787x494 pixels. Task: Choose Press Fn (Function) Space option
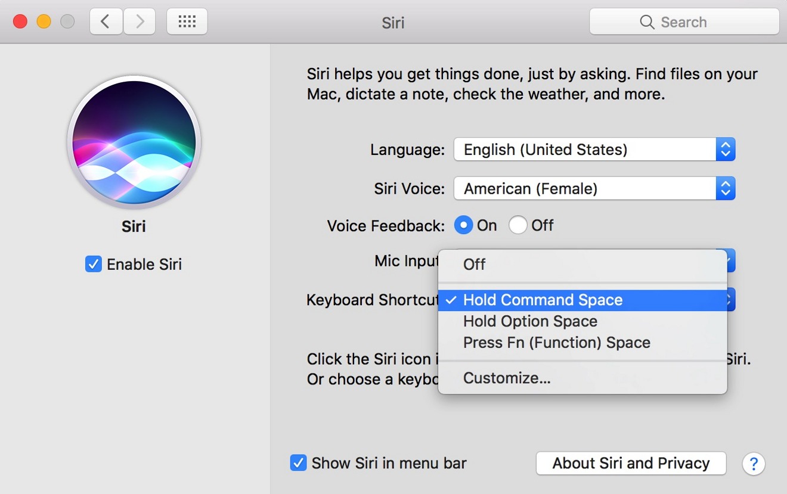tap(582, 343)
